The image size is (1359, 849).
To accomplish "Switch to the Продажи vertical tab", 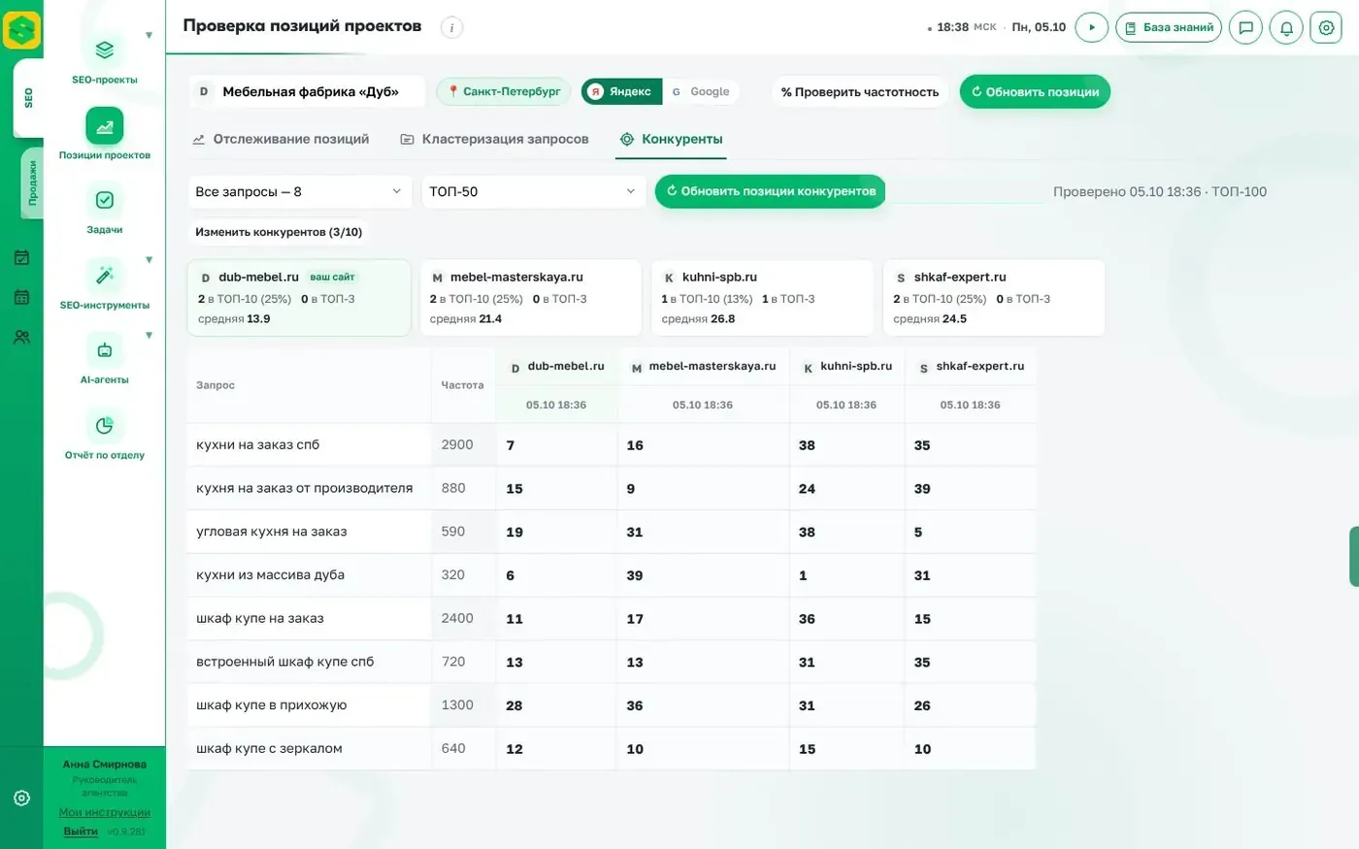I will (32, 182).
